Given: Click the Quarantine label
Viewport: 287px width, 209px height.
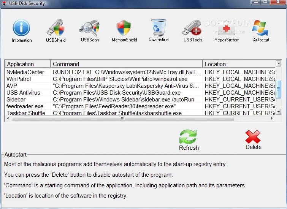Looking at the screenshot, I should [x=159, y=40].
